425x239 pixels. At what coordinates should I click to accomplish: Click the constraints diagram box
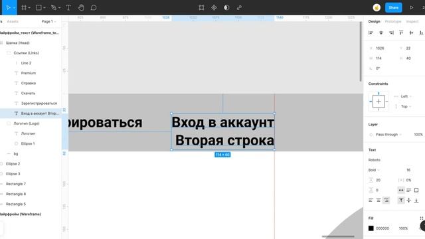tap(379, 102)
